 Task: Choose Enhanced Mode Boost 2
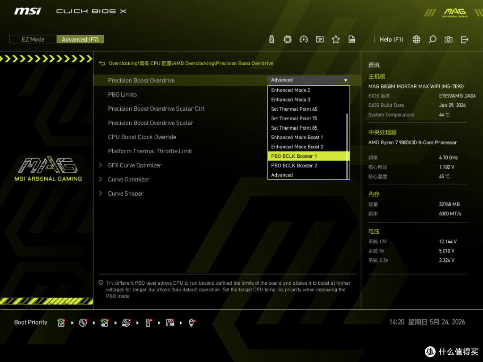pos(308,147)
